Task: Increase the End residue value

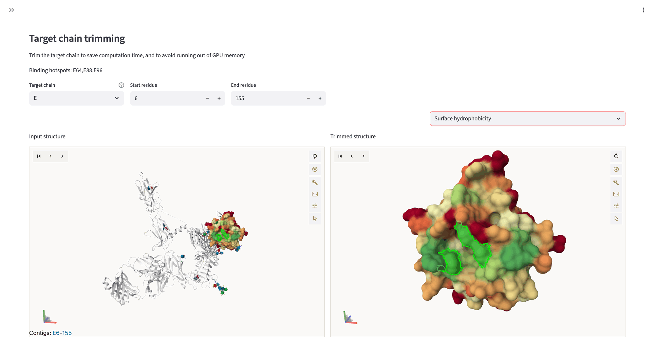Action: 320,98
